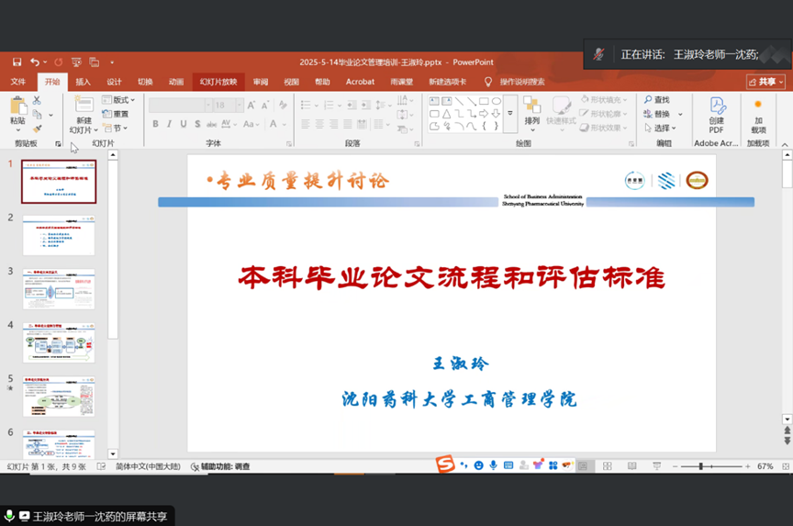793x526 pixels.
Task: Click the Share (共享) button
Action: click(x=766, y=82)
